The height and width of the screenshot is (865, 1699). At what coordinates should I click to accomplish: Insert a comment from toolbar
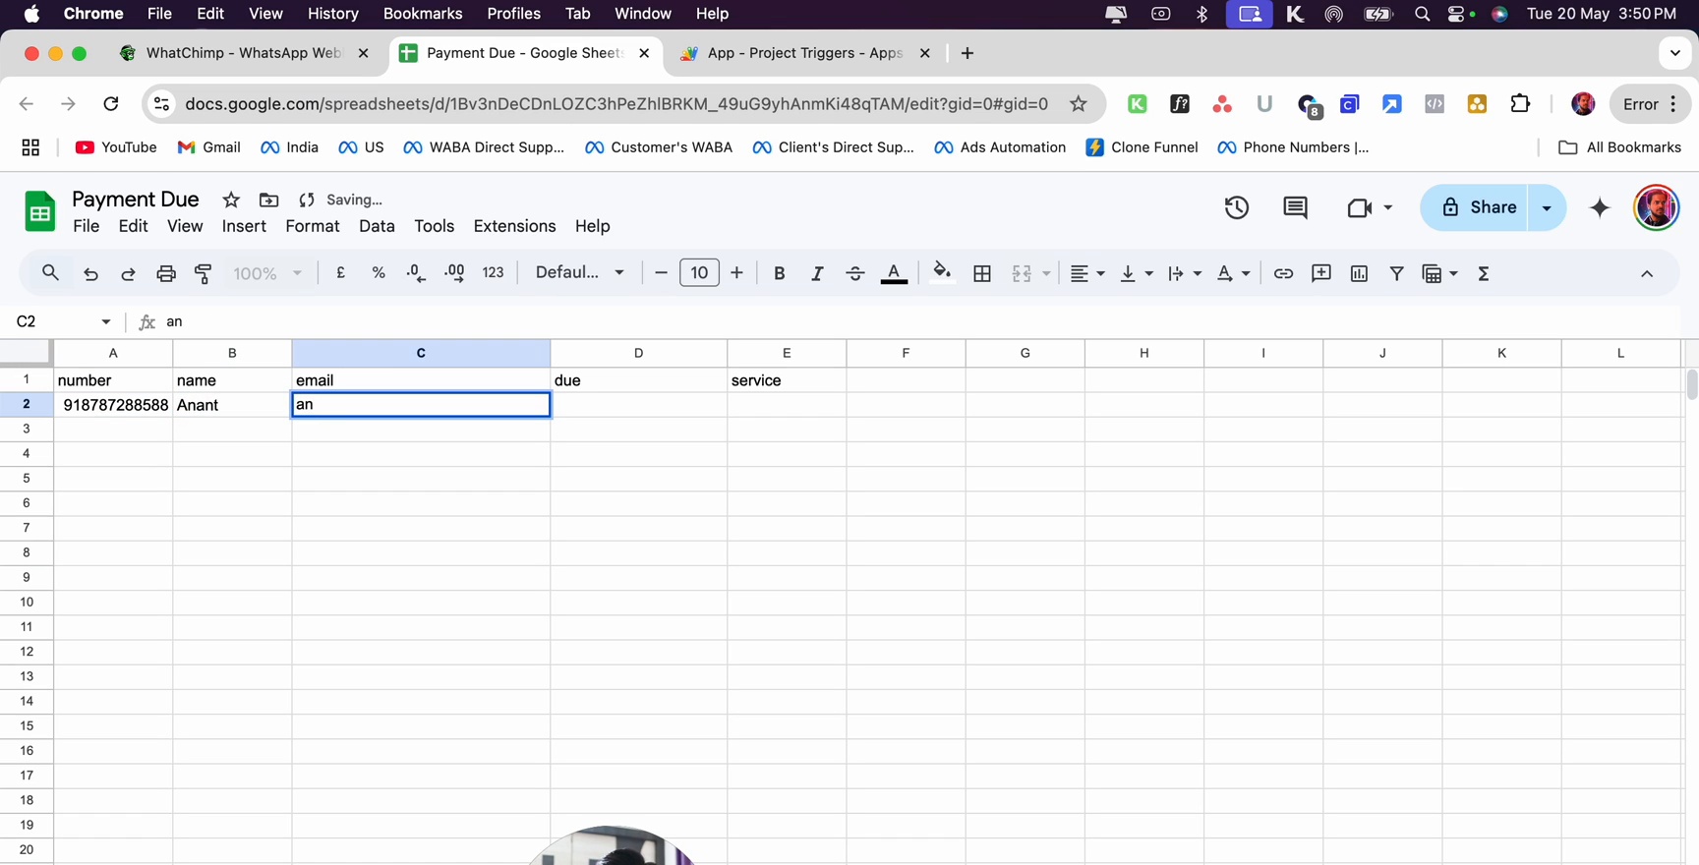pos(1321,273)
